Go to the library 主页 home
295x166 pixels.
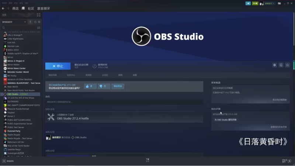pos(4,15)
